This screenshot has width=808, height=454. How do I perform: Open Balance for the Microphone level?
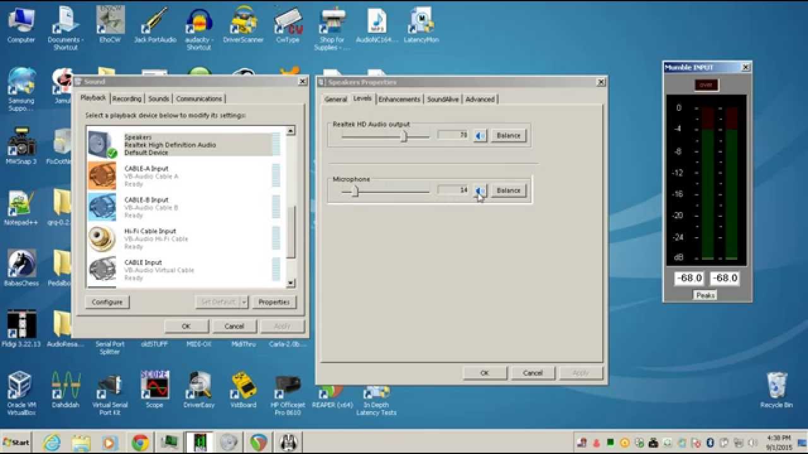508,190
